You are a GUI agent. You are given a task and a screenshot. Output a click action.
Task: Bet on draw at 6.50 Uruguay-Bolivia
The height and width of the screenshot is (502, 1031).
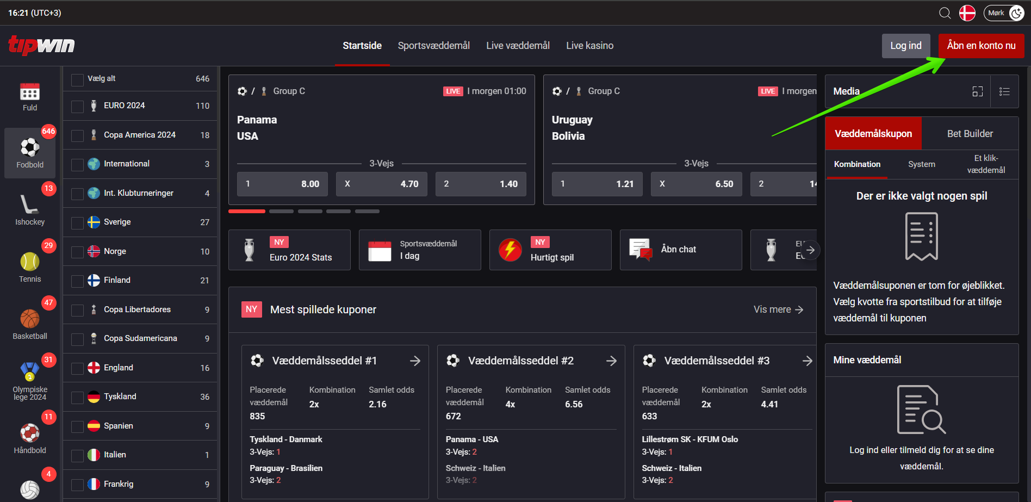pos(697,184)
